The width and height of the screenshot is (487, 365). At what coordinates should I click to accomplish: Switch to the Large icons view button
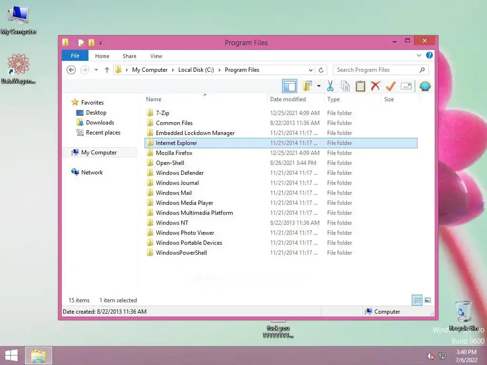428,300
